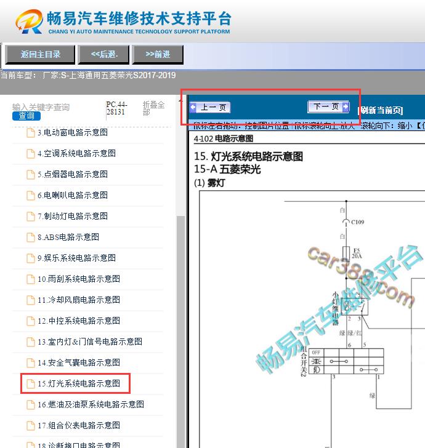Open 7.制动灯电路示意图 item
Image resolution: width=425 pixels, height=448 pixels.
point(73,216)
